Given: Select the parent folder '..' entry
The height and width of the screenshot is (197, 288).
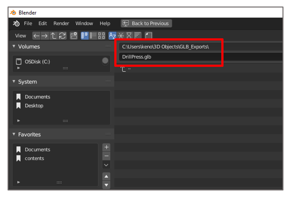Looking at the screenshot, I should pos(126,69).
